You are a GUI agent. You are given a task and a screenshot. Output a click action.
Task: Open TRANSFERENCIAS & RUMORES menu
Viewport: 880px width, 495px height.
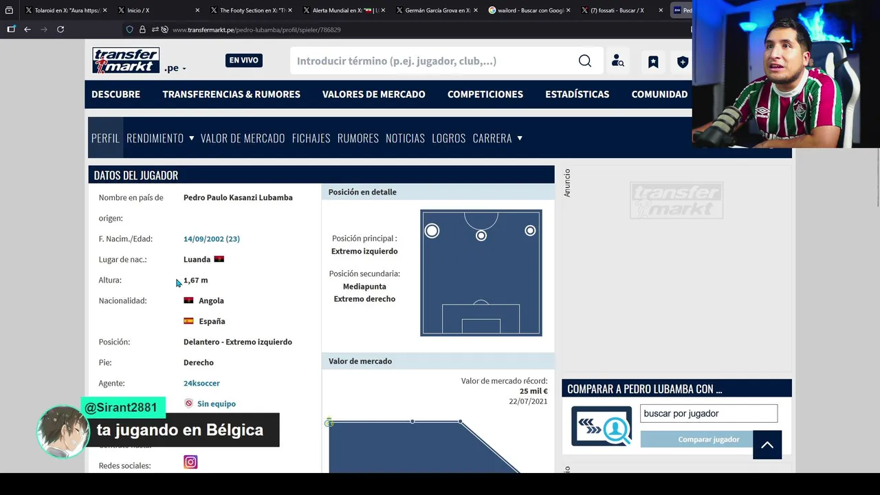[231, 94]
